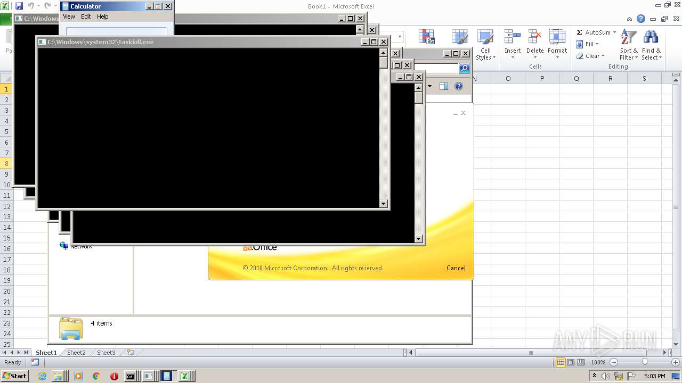The width and height of the screenshot is (682, 383).
Task: Open Opera from the taskbar
Action: tap(114, 376)
